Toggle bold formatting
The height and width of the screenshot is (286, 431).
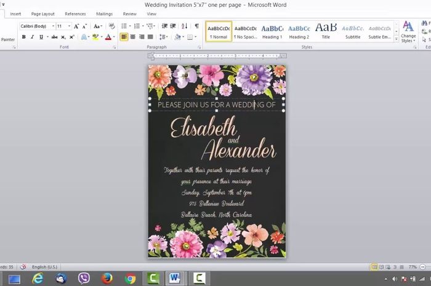coord(23,37)
